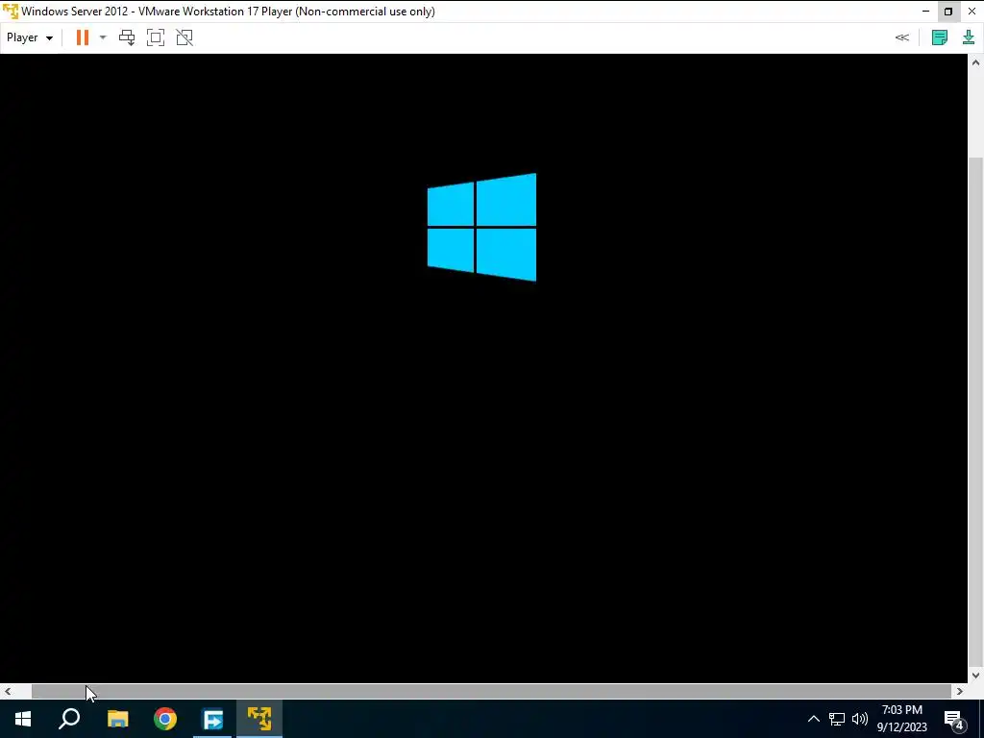Click the horizontal scrollbar thumb
The height and width of the screenshot is (738, 984).
point(491,691)
